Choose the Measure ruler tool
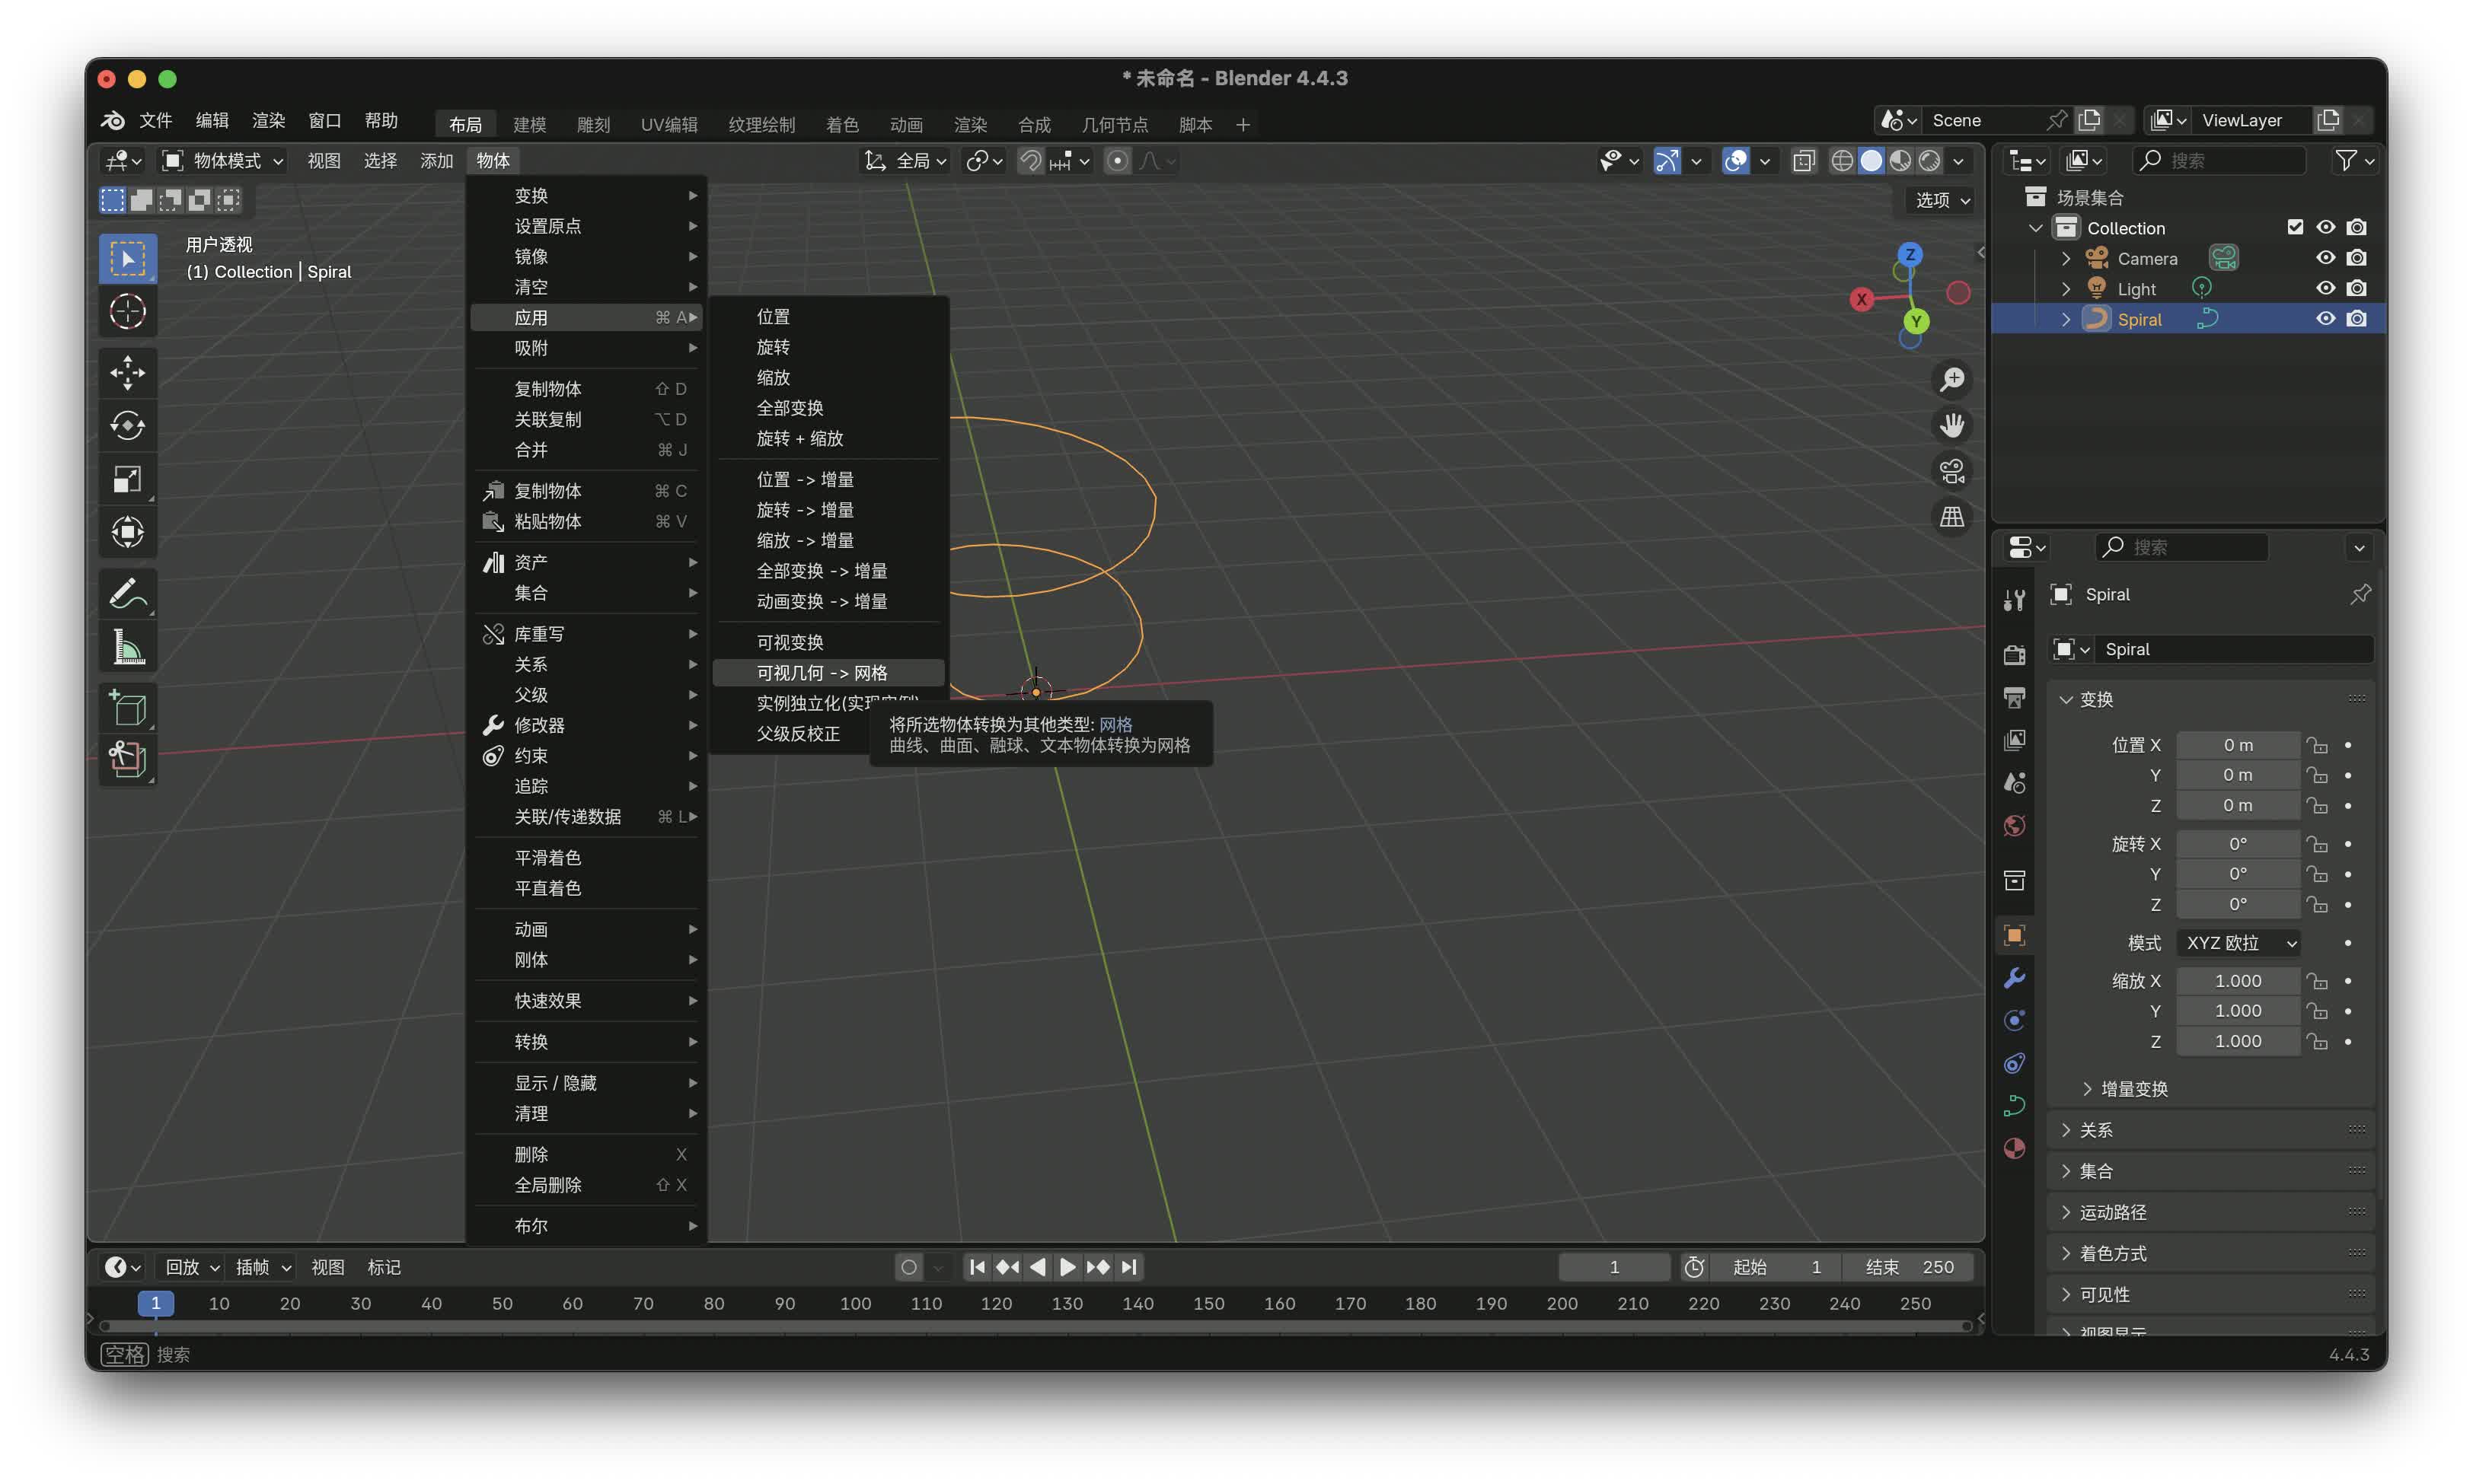2473x1484 pixels. click(x=127, y=648)
